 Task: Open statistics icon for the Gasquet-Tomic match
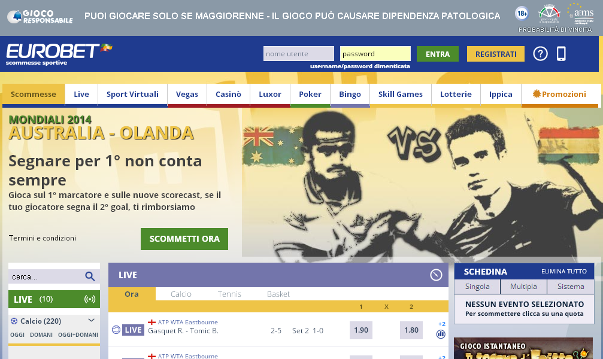pos(441,334)
